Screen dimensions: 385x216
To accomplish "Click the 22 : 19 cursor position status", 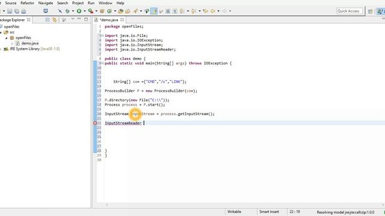I will point(295,212).
